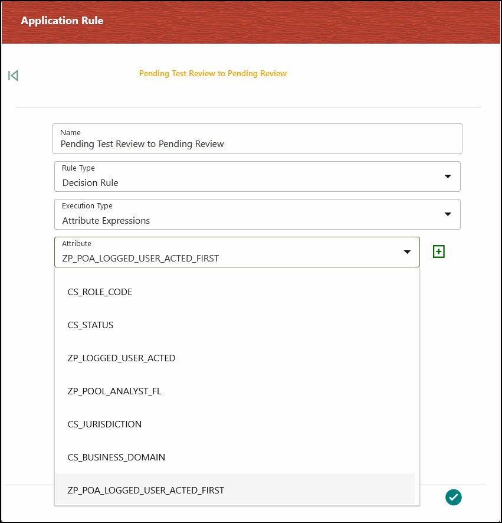Click the back navigation arrow icon
The height and width of the screenshot is (523, 502).
pyautogui.click(x=13, y=75)
